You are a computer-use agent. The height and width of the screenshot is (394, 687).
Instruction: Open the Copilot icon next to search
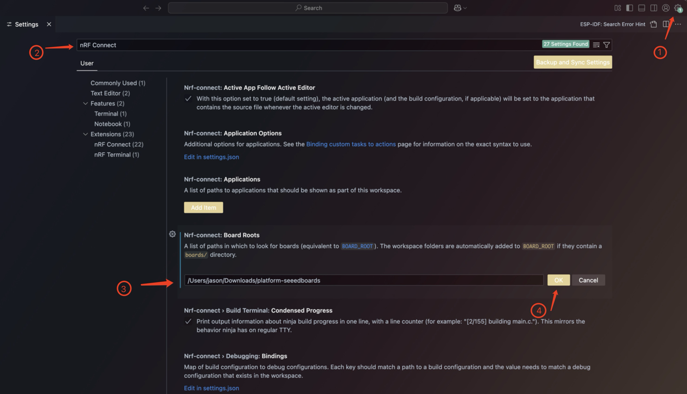click(457, 8)
